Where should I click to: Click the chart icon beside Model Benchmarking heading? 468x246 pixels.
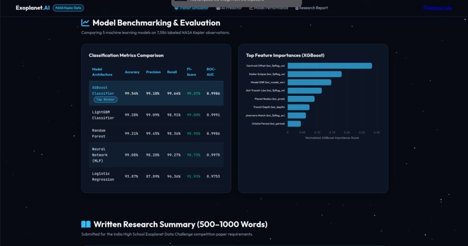click(85, 23)
